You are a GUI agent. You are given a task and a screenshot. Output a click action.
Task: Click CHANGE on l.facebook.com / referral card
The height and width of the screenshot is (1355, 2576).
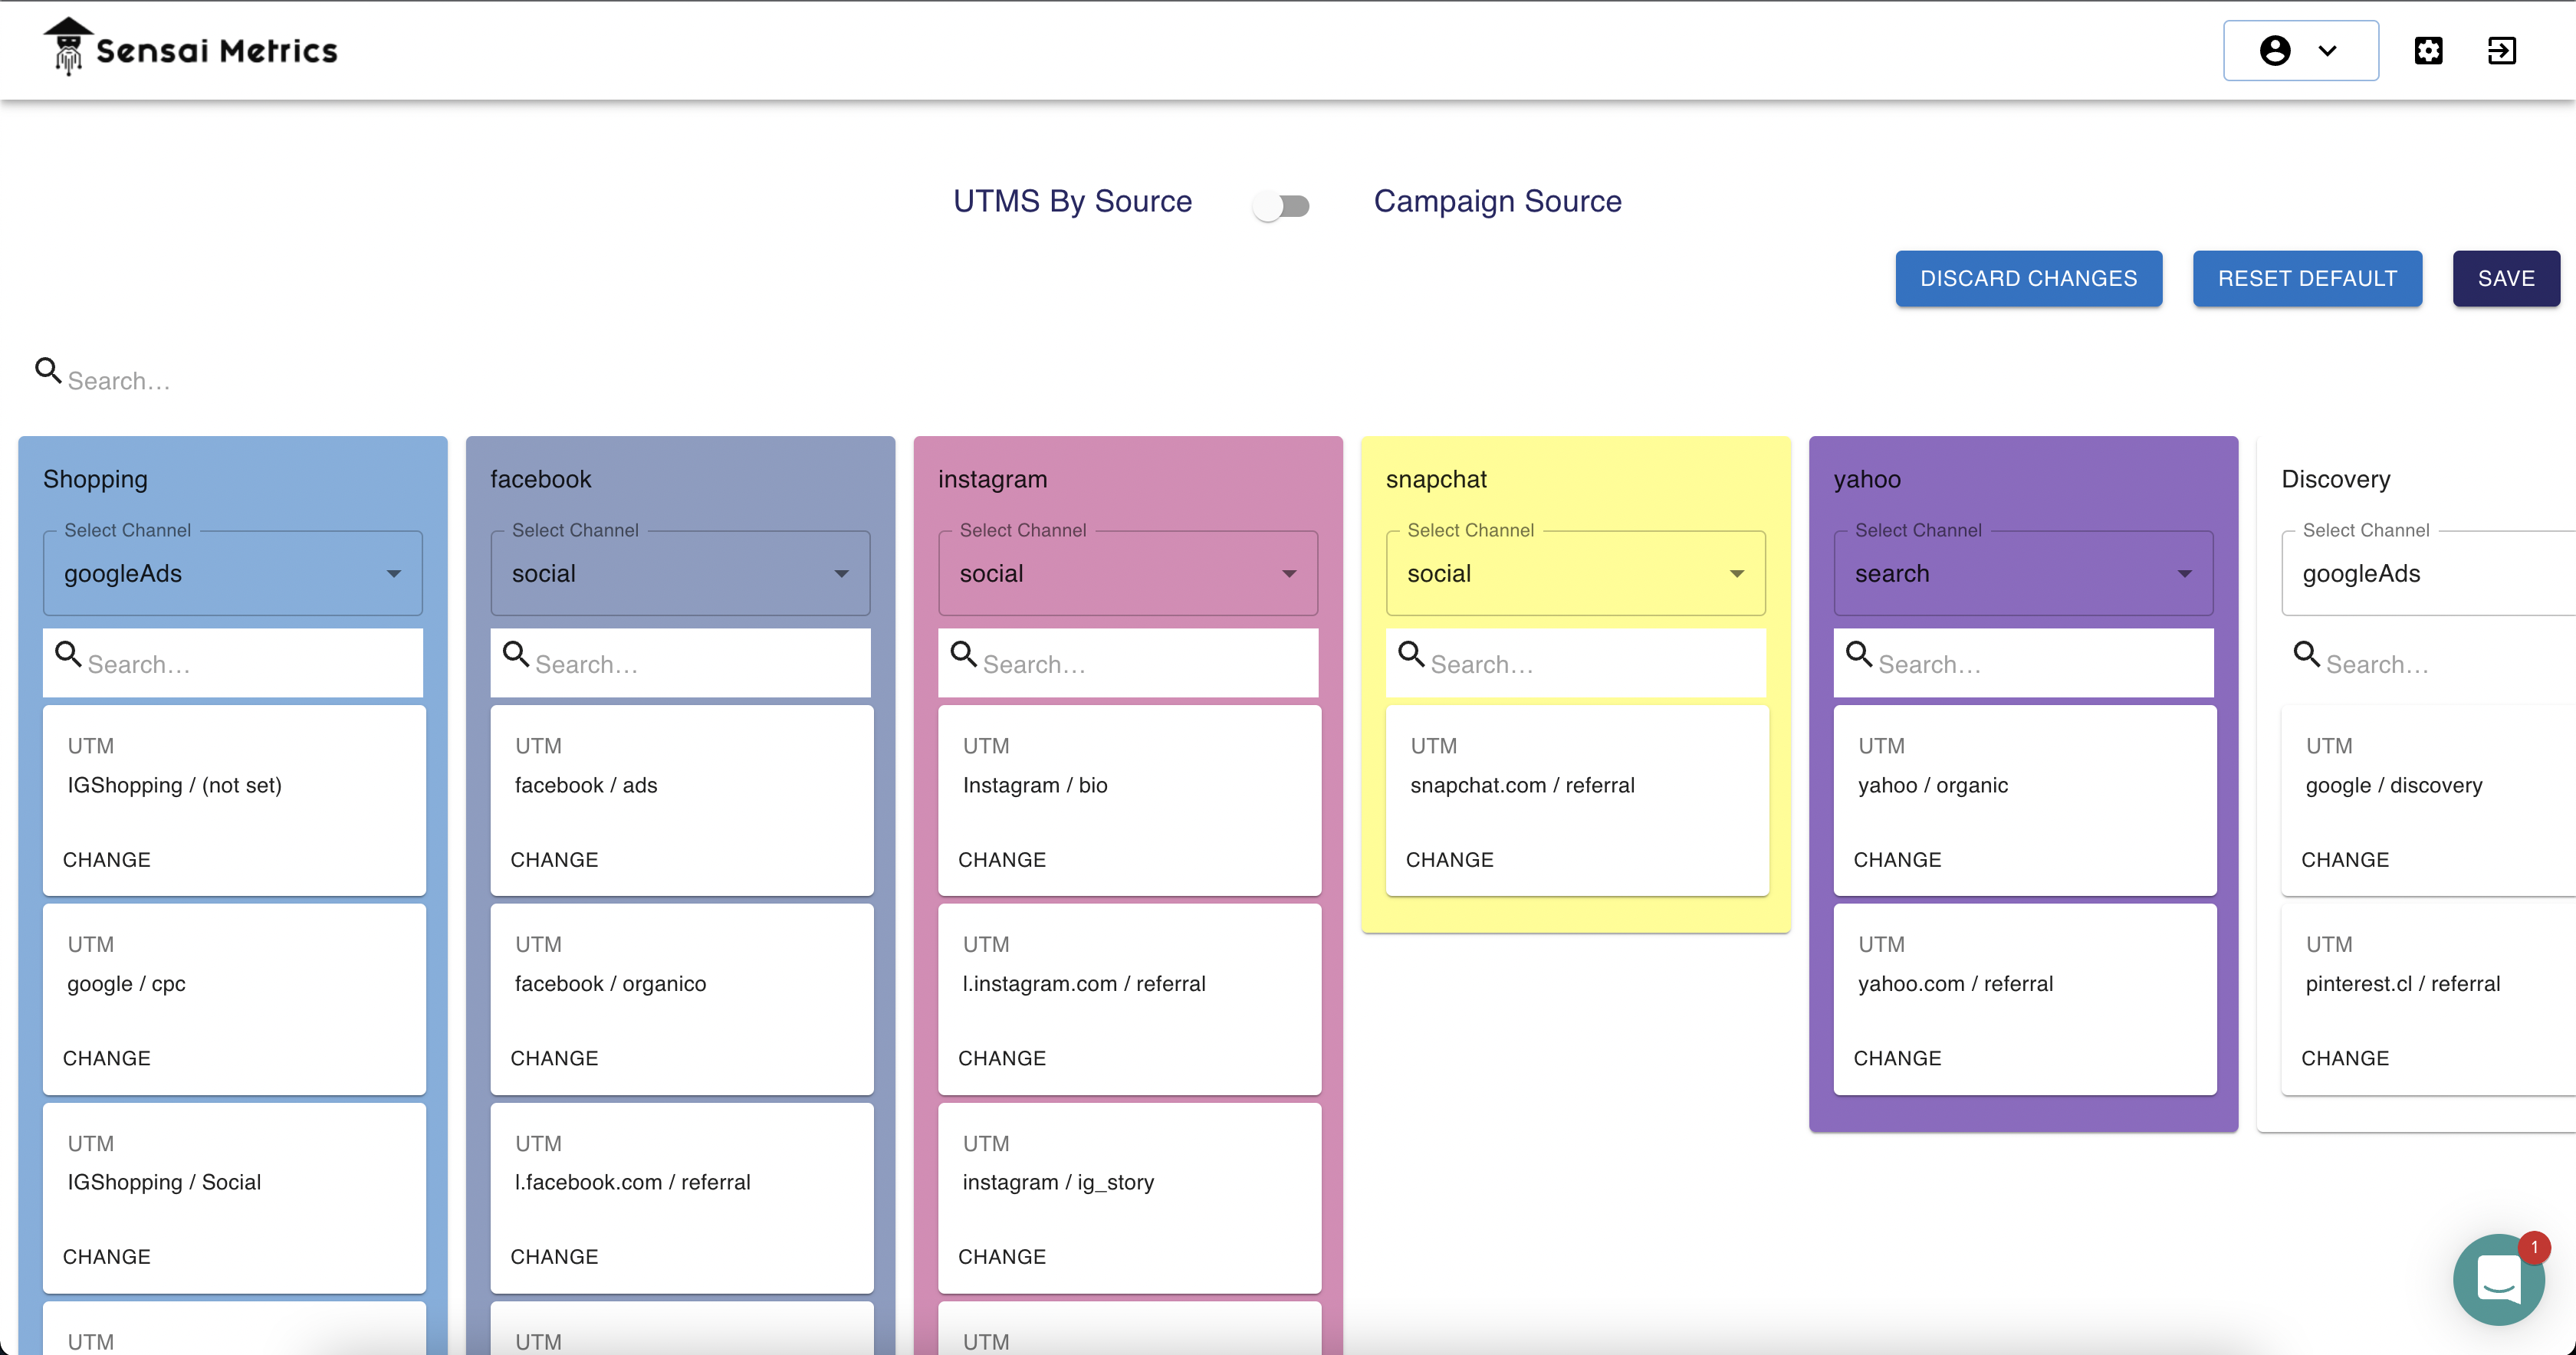(554, 1257)
